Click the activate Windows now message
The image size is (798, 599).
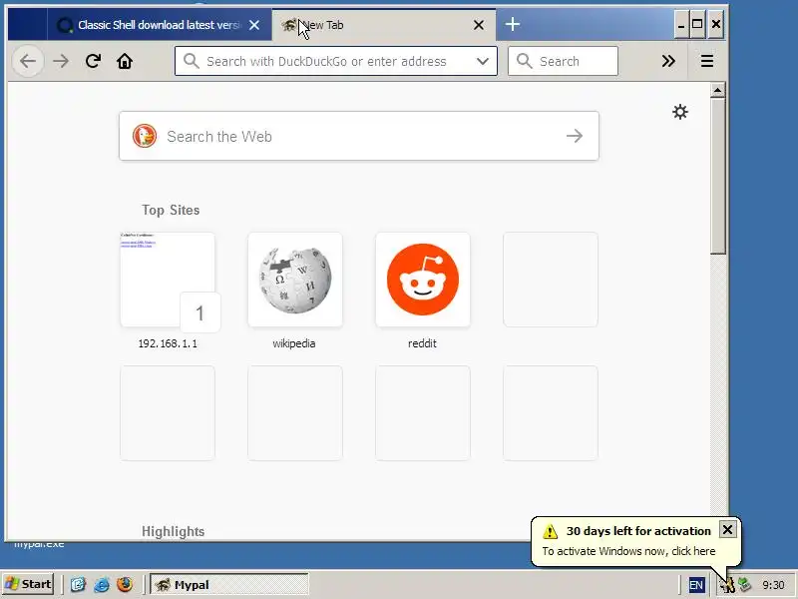628,551
